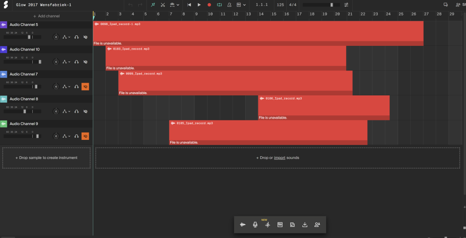Viewport: 466px width, 238px height.
Task: Unmute Audio Channel 7
Action: (x=85, y=86)
